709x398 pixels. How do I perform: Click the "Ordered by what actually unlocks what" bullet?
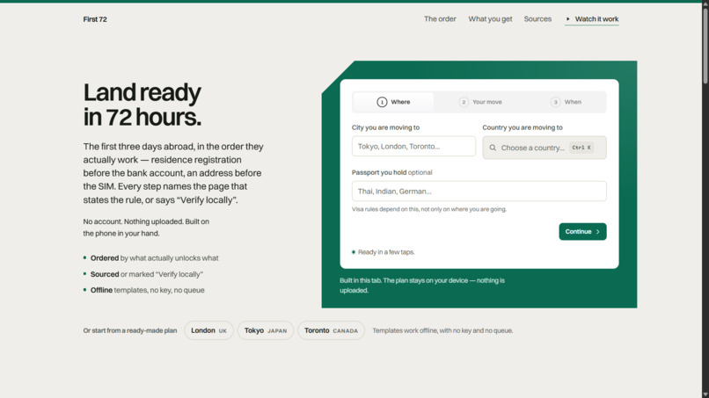pos(151,258)
